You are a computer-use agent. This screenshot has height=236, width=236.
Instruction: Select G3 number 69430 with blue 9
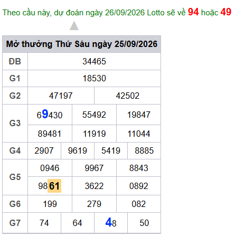pyautogui.click(x=50, y=115)
